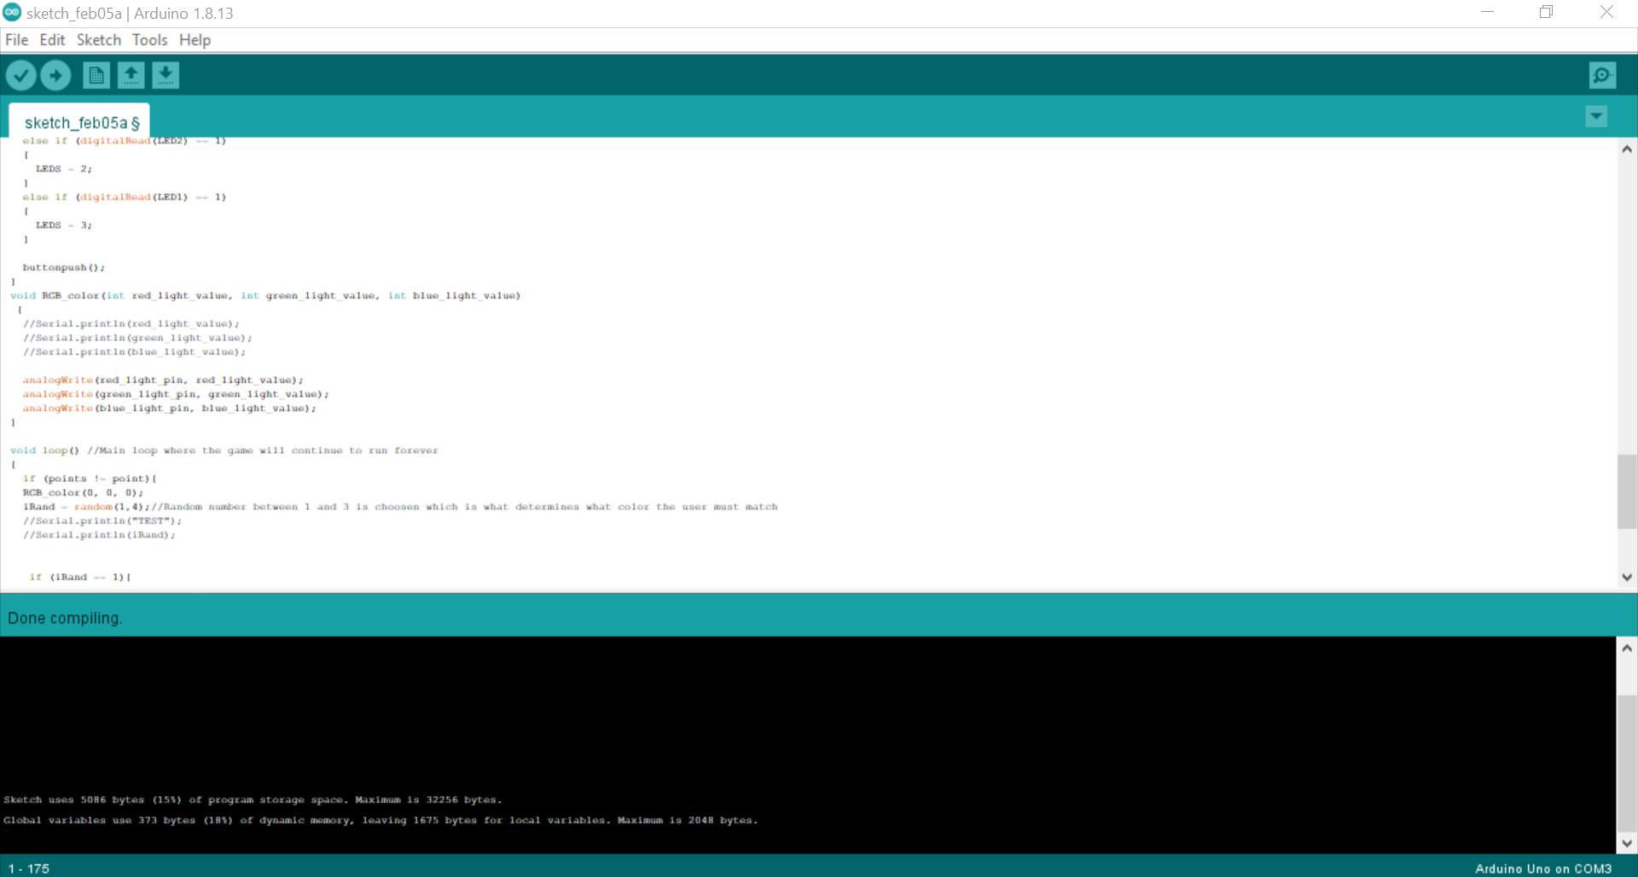The width and height of the screenshot is (1638, 877).
Task: Click editor scrollbar up arrow
Action: 1627,149
